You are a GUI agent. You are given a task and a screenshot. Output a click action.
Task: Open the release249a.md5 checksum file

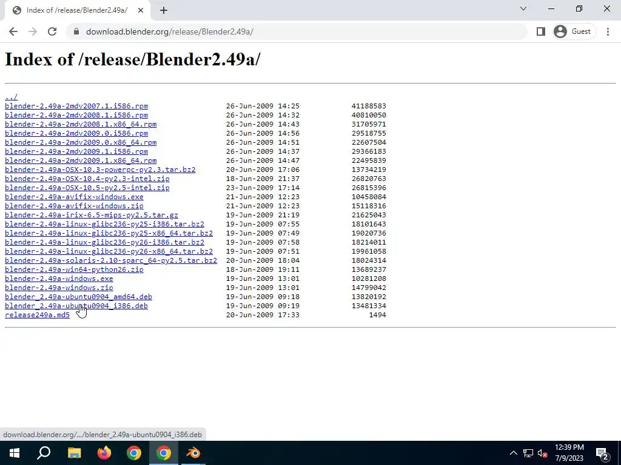point(37,315)
